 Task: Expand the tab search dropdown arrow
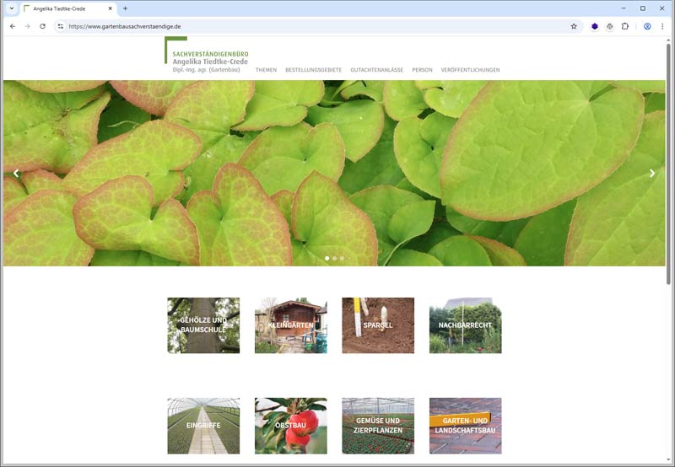point(12,8)
